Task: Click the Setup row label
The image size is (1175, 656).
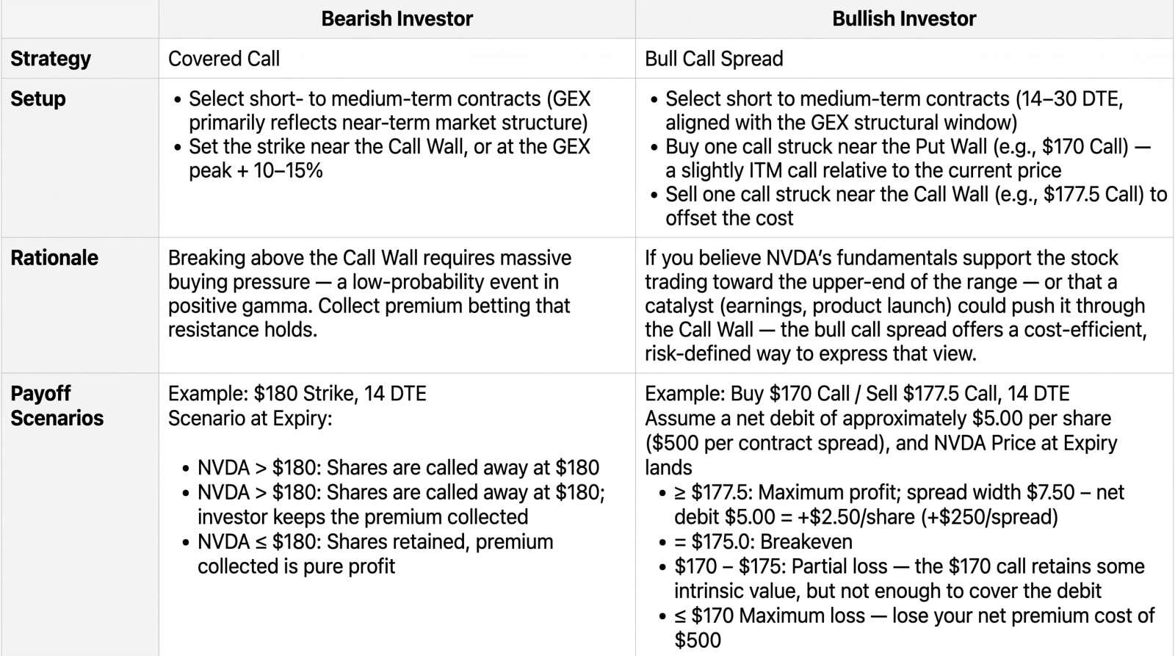Action: [x=38, y=98]
